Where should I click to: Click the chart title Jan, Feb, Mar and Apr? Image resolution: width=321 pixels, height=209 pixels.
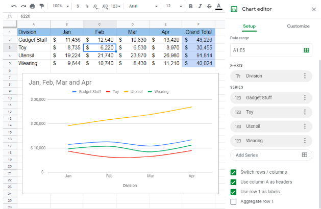coord(60,83)
